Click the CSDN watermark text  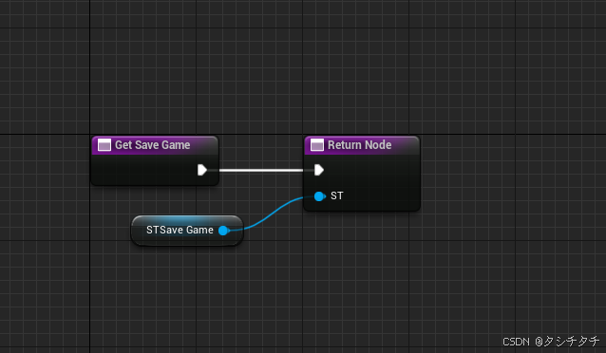[516, 342]
